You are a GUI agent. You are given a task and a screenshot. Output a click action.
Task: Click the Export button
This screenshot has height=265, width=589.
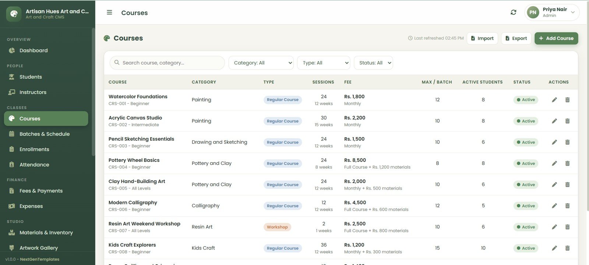point(516,38)
